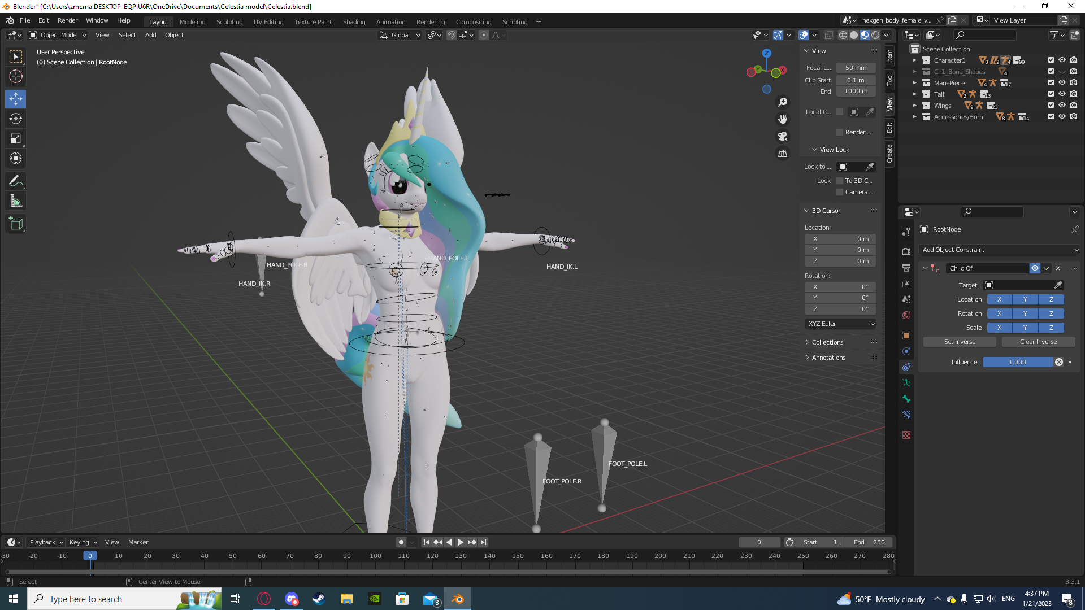Screen dimensions: 1085x610
Task: Open Add Object Constraint dropdown
Action: tap(999, 250)
